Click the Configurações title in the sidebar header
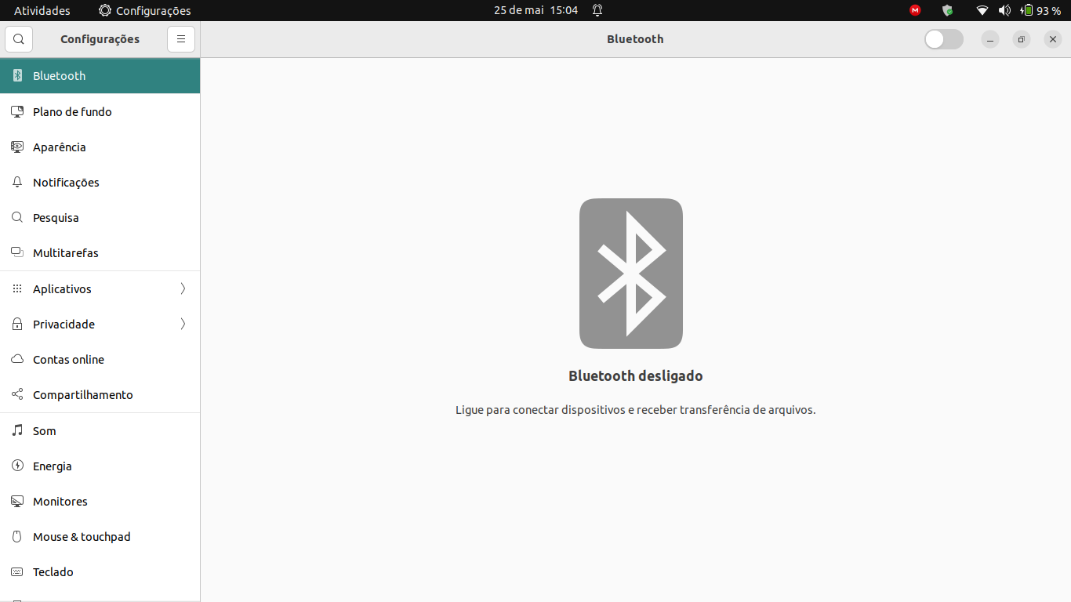Screen dimensions: 1071x602 (100, 39)
